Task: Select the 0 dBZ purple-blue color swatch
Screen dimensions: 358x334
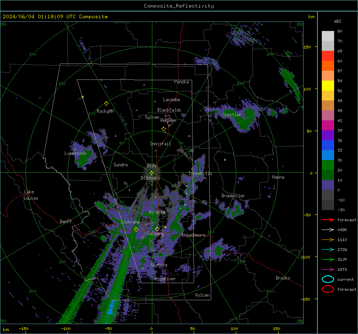Action: tap(328, 185)
